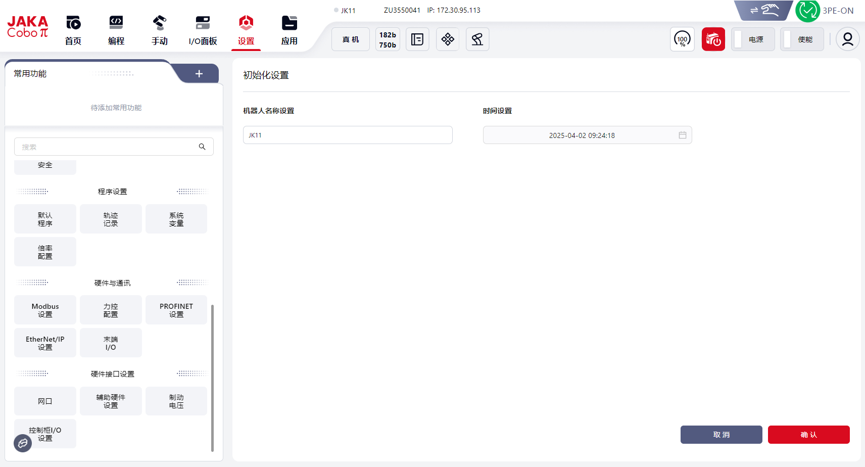Click the 100% speed gauge icon
The width and height of the screenshot is (865, 467).
(x=682, y=39)
